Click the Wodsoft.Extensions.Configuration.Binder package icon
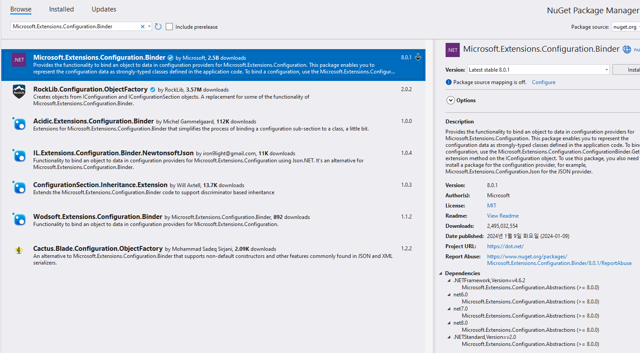 coord(19,219)
